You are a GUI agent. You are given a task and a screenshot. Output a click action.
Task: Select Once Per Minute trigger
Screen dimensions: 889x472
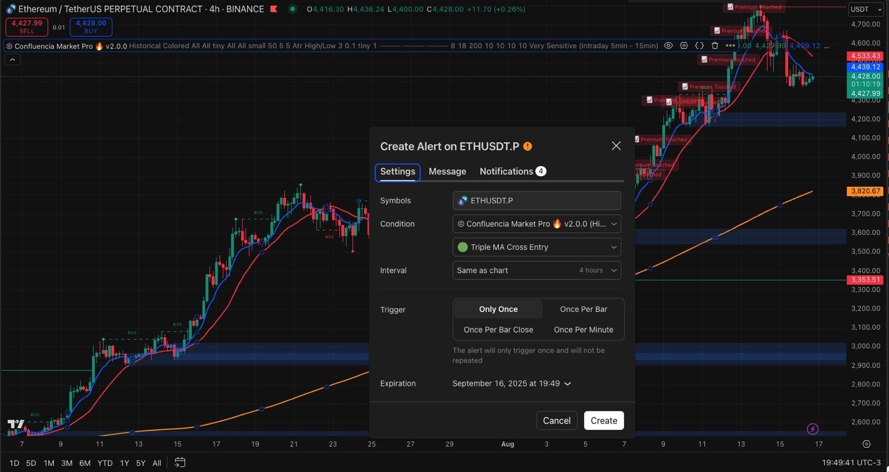tap(583, 330)
